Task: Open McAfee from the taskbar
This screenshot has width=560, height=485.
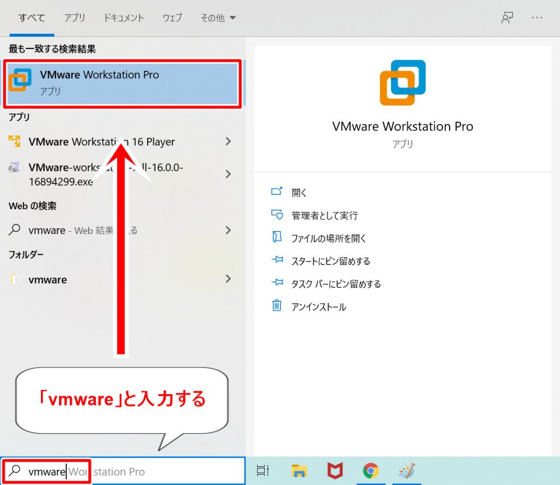Action: pyautogui.click(x=335, y=470)
